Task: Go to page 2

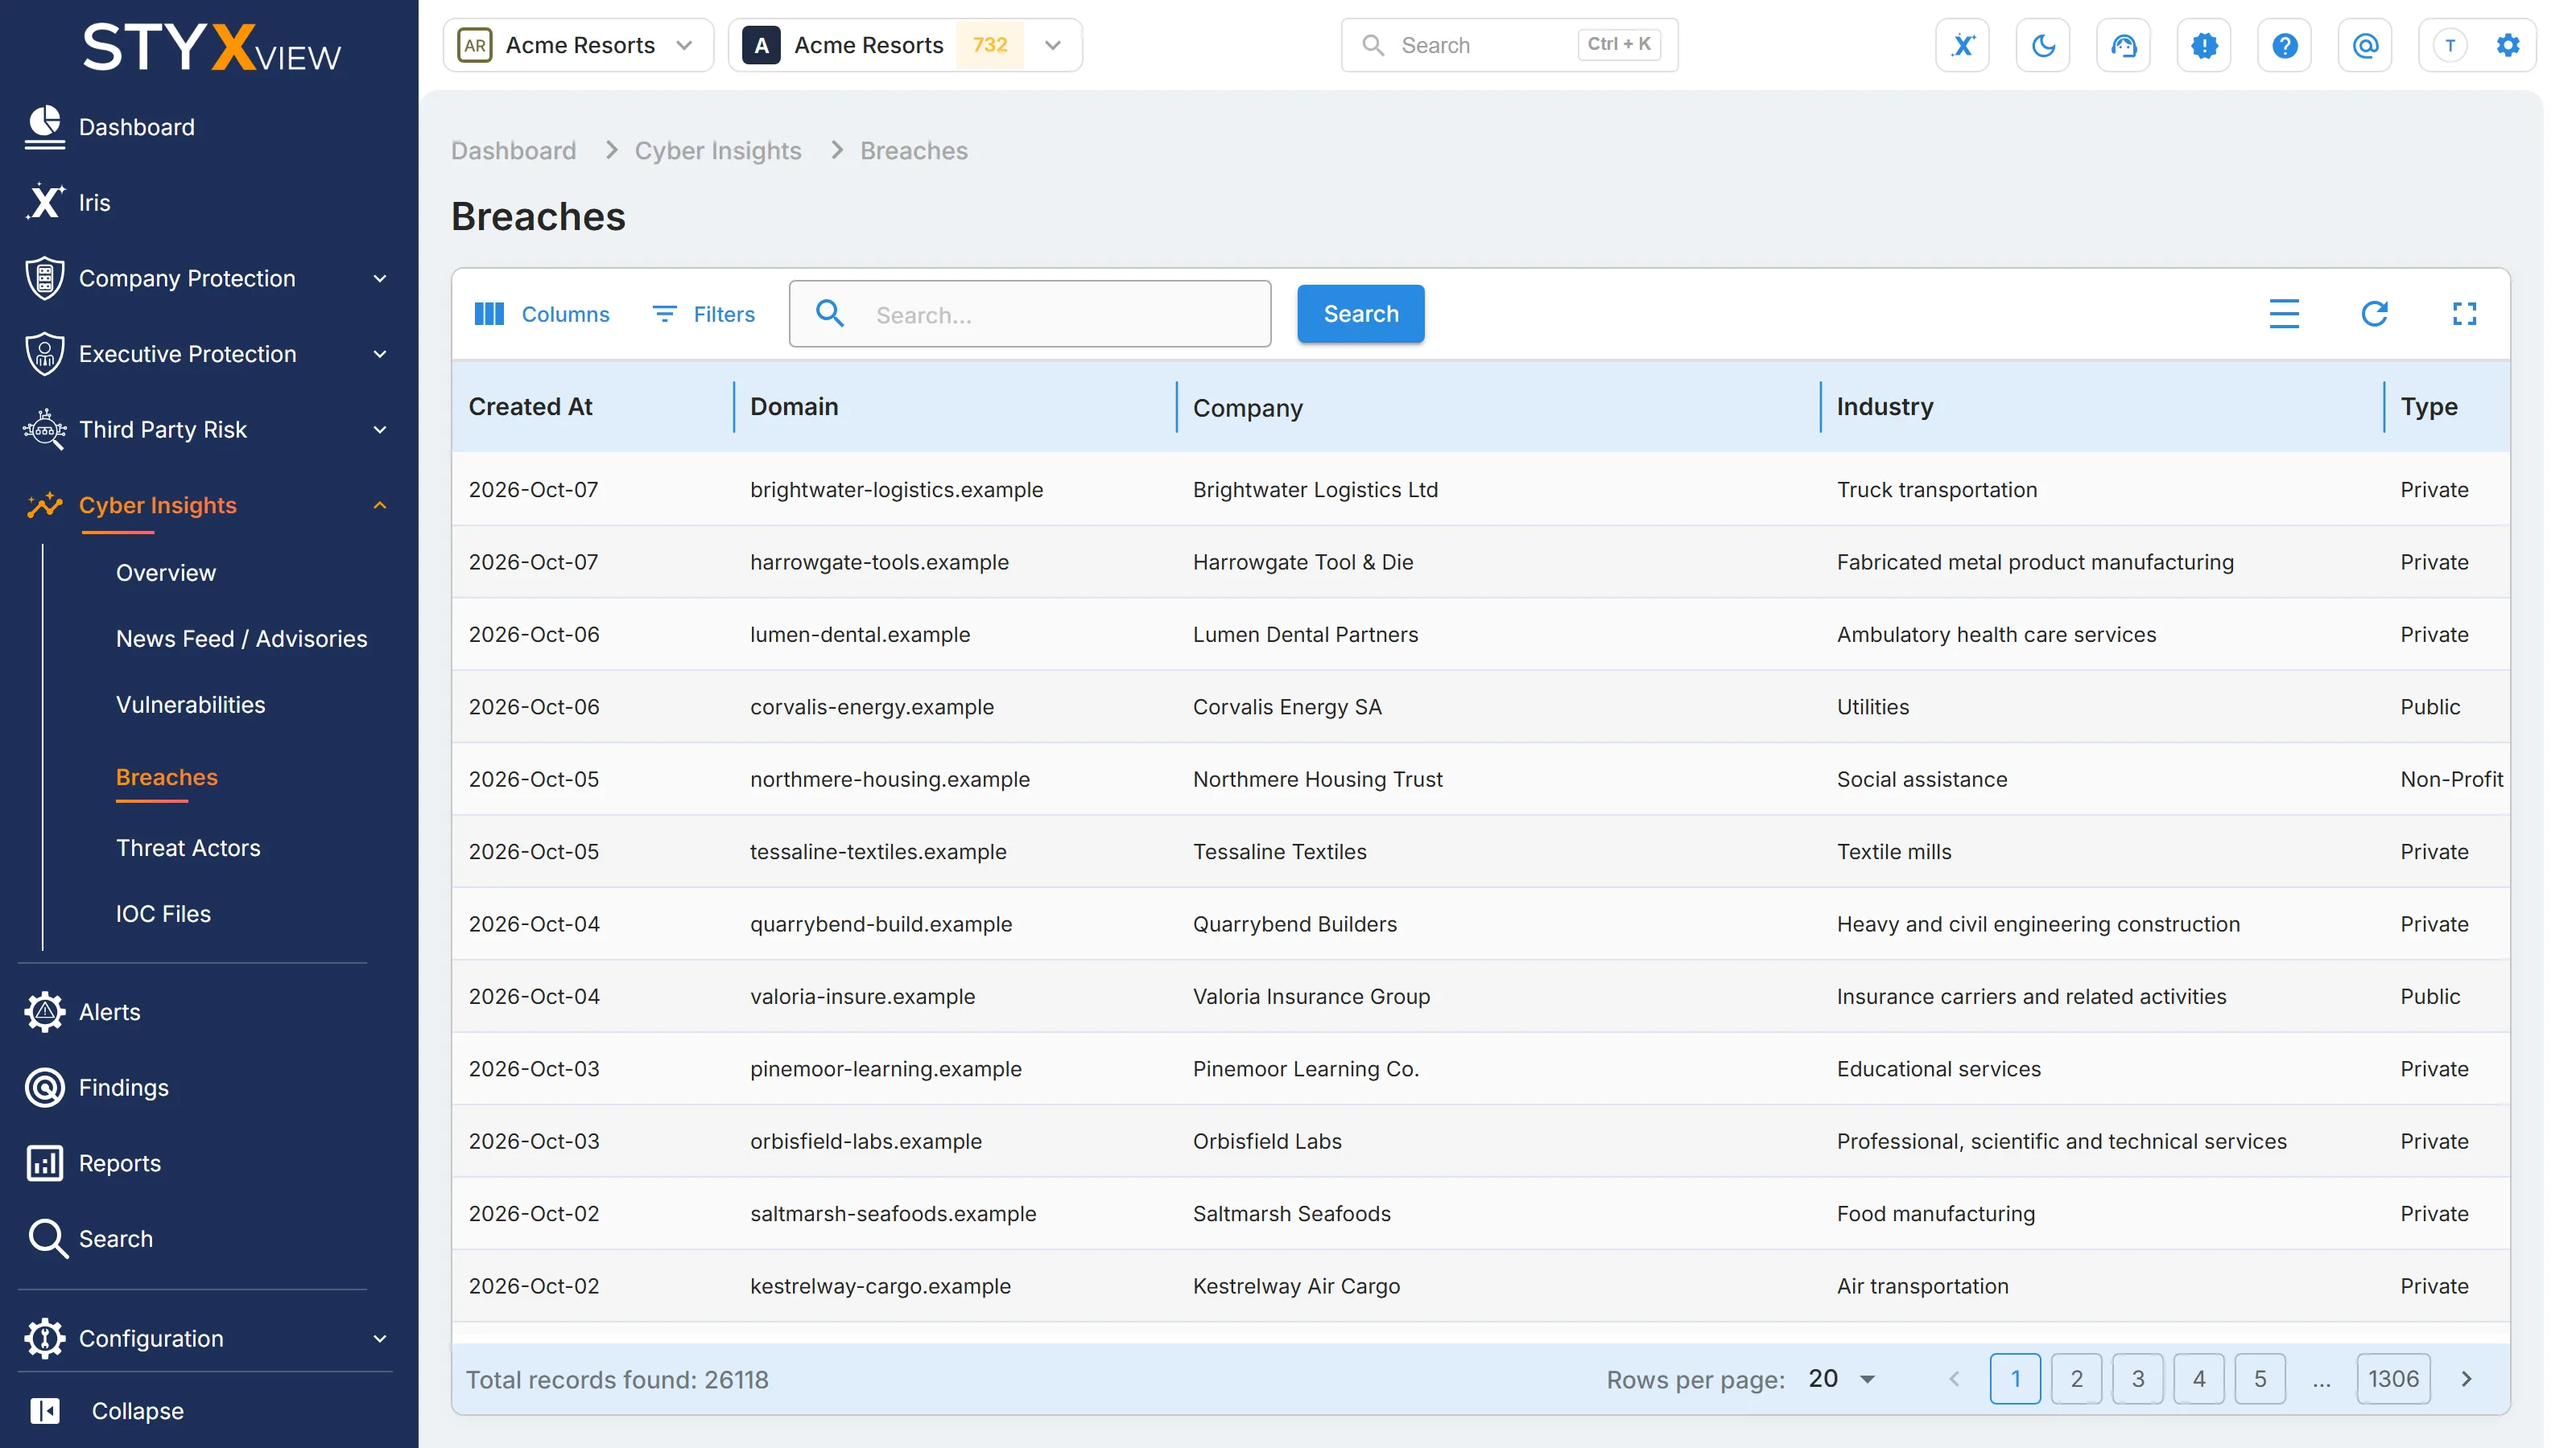Action: [2076, 1379]
